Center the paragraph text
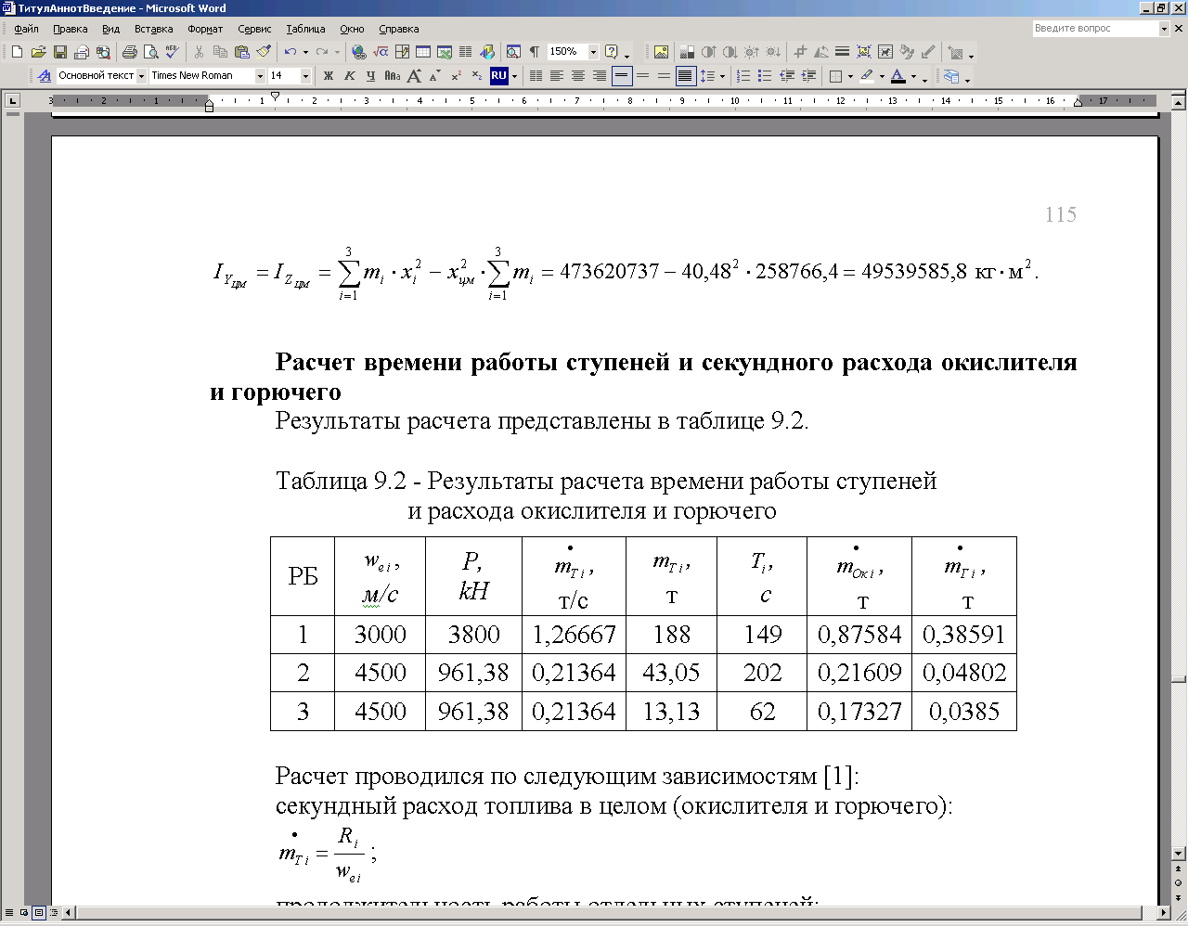Viewport: 1188px width, 926px height. (577, 75)
